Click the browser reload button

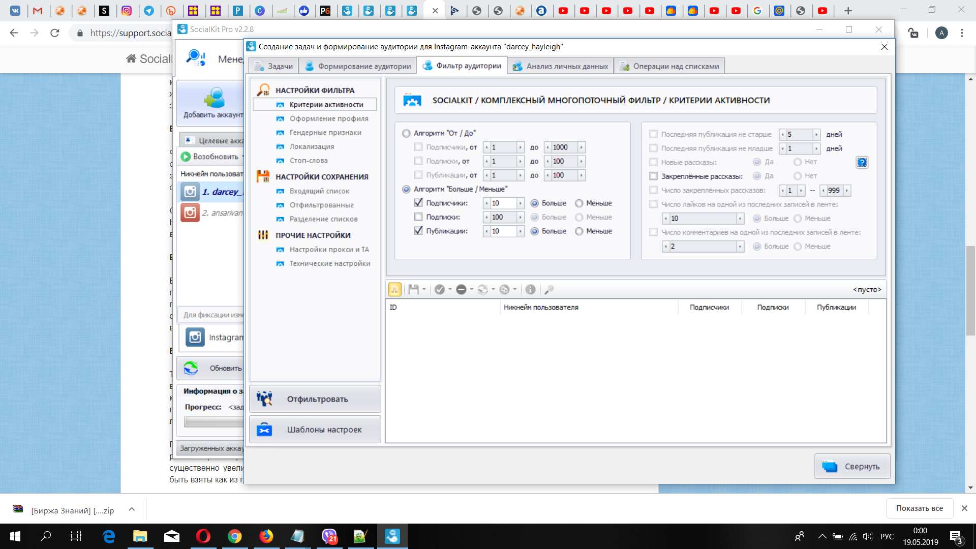[x=55, y=33]
